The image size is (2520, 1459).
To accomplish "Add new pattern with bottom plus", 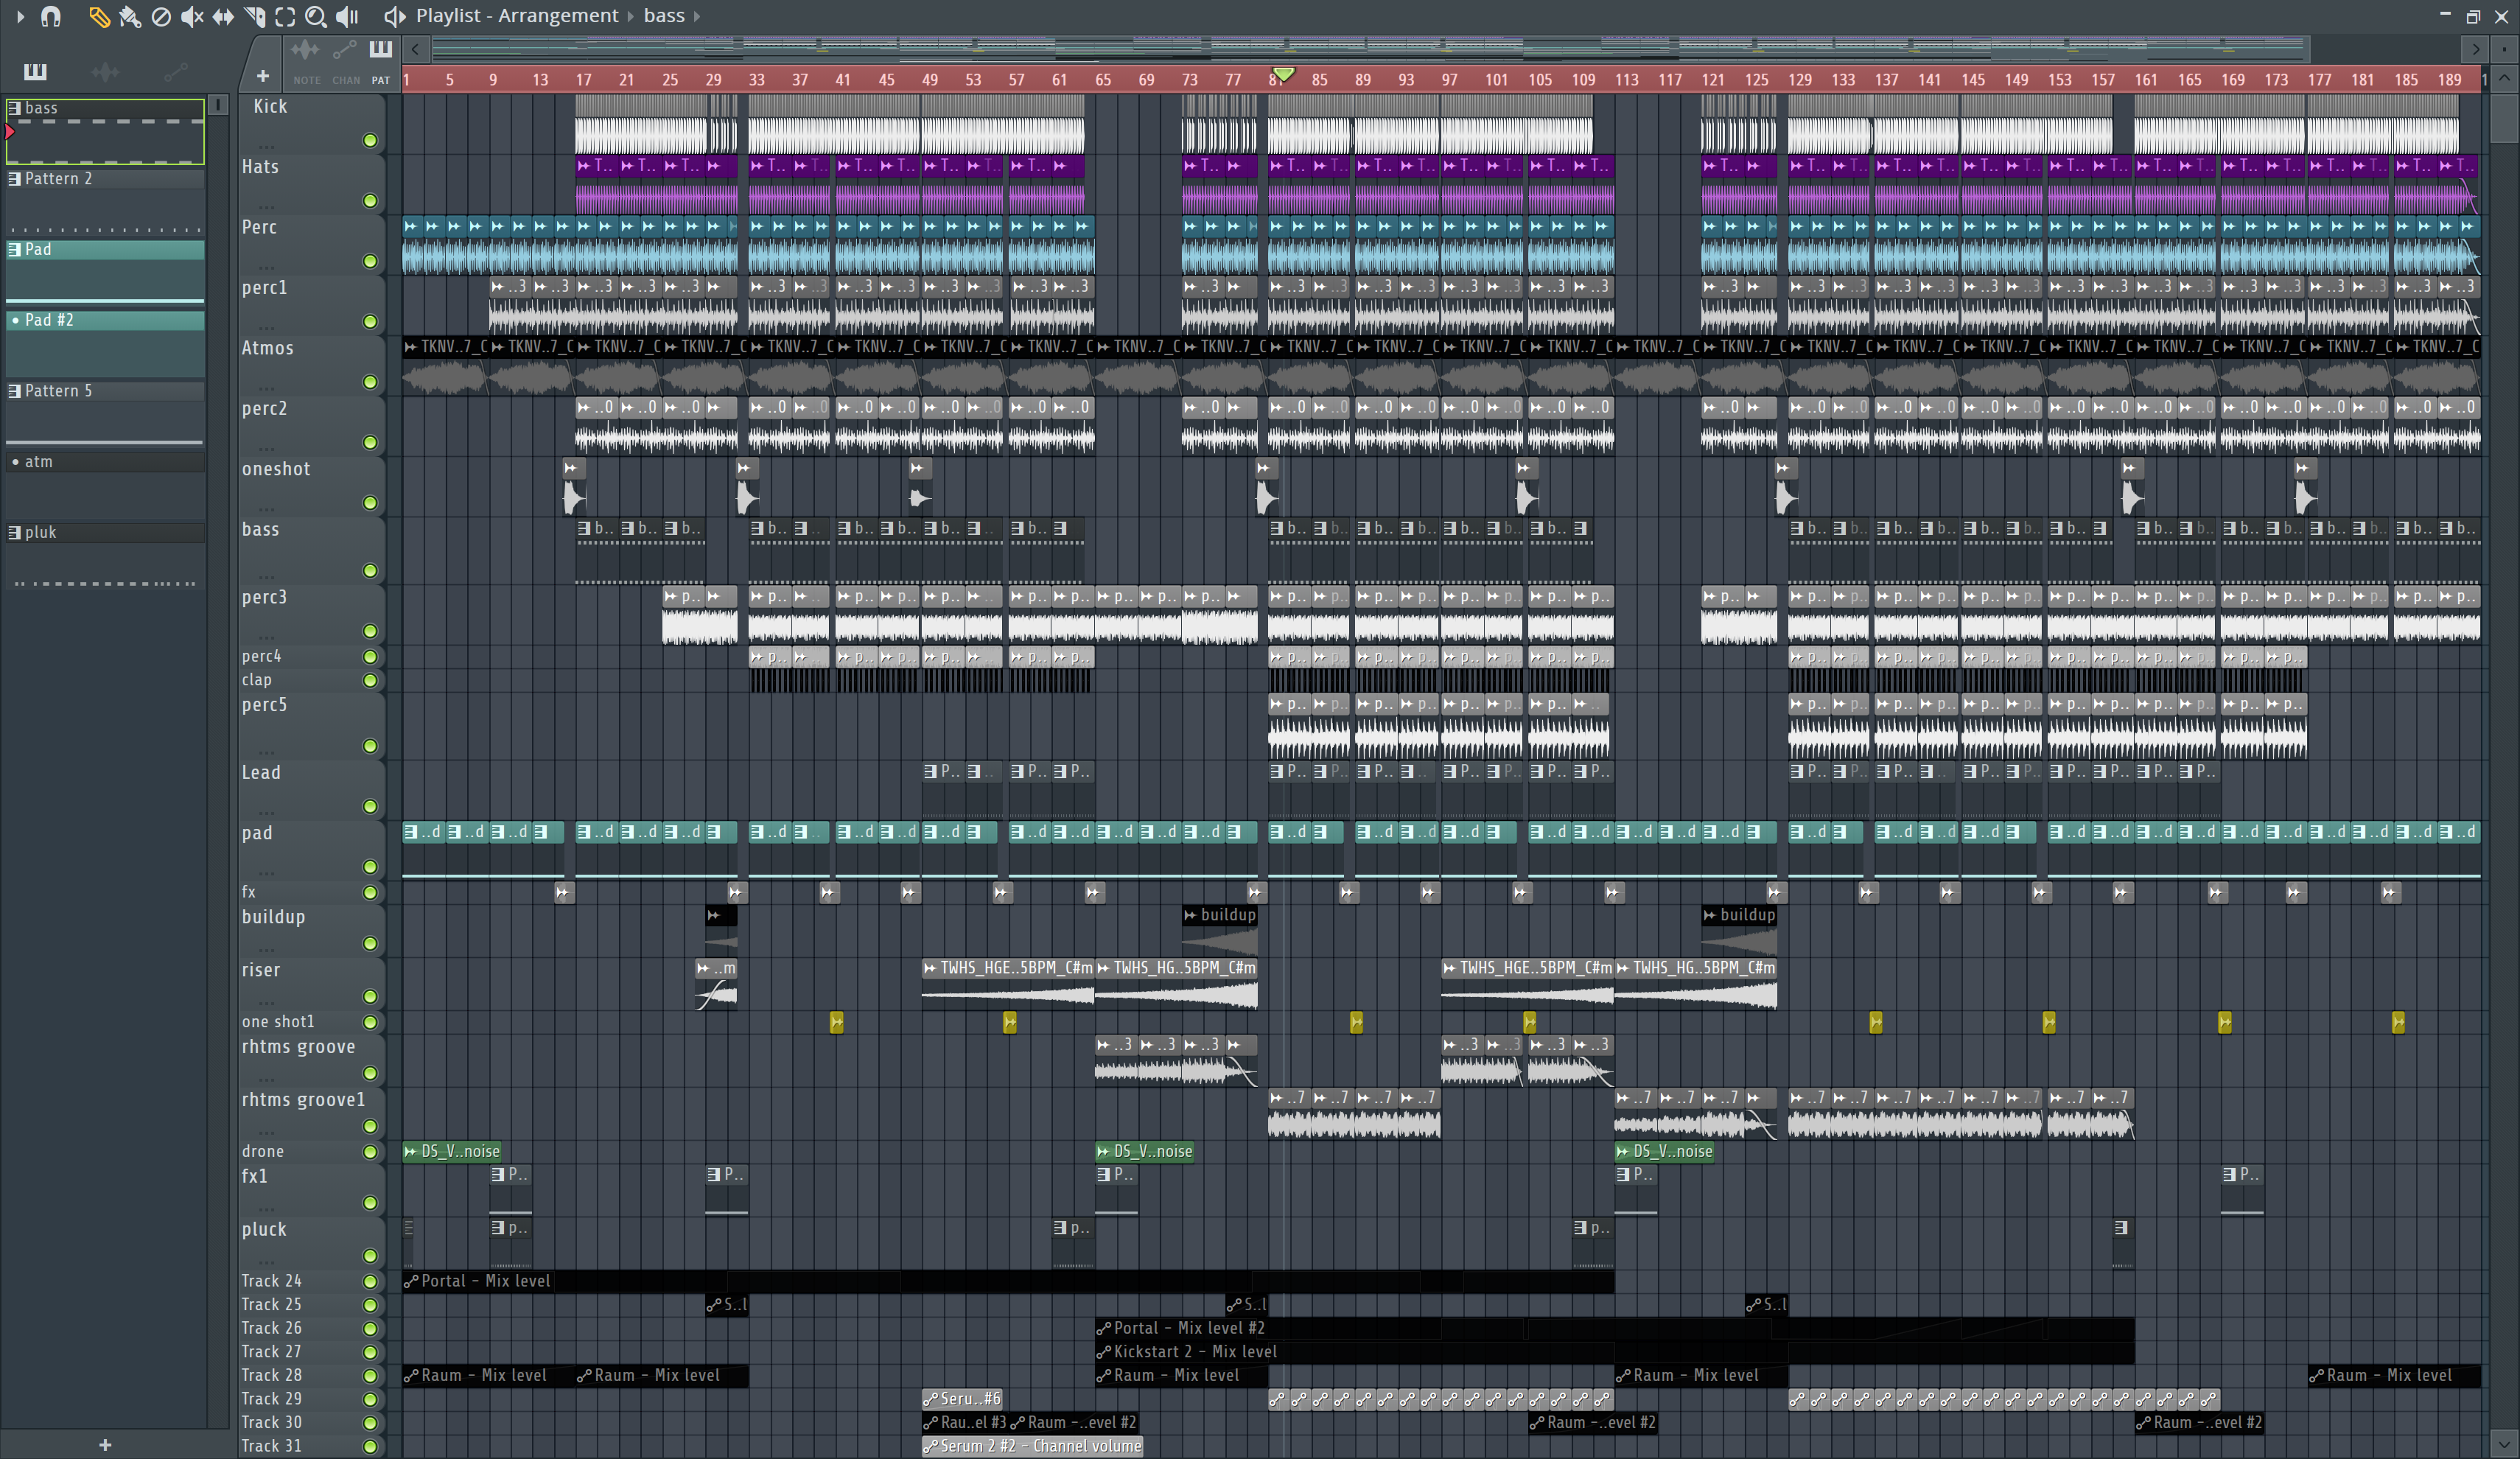I will (x=105, y=1445).
